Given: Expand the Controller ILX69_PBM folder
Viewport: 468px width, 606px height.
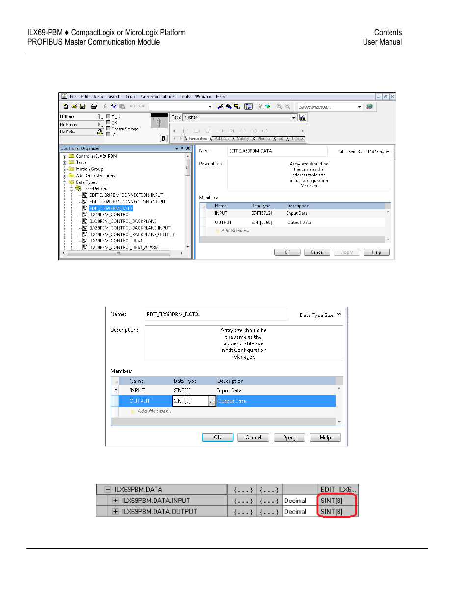Looking at the screenshot, I should tap(64, 157).
